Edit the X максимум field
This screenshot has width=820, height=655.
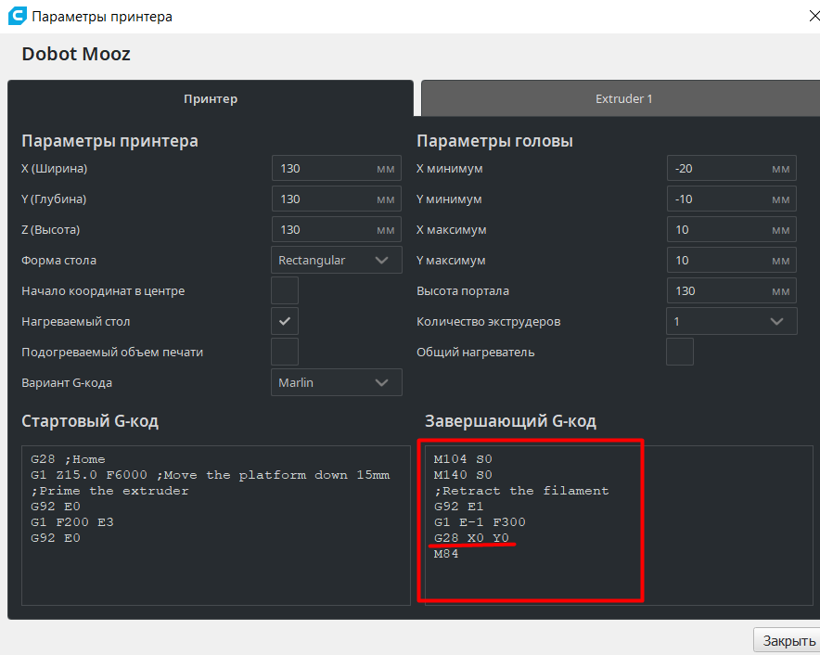point(732,229)
